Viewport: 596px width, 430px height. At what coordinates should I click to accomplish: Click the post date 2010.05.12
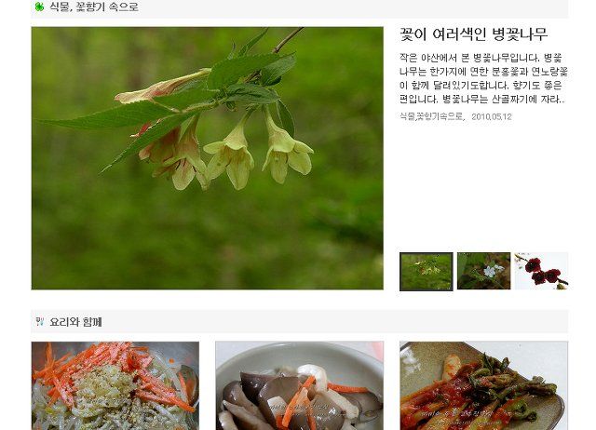[x=492, y=116]
